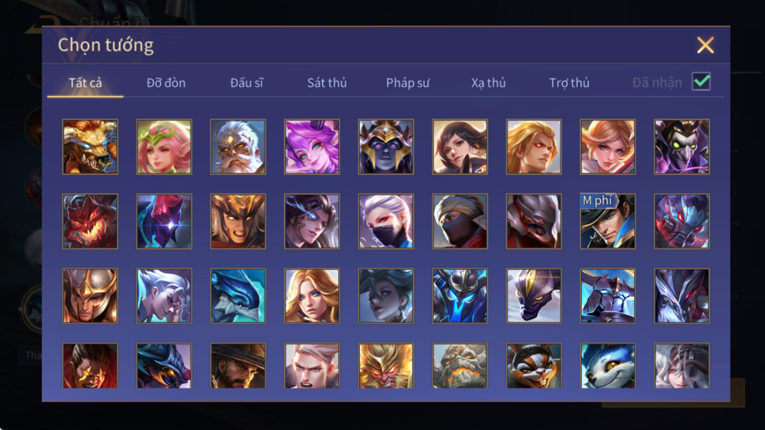765x430 pixels.
Task: Pick the blue smiling cat hero
Action: pyautogui.click(x=608, y=365)
